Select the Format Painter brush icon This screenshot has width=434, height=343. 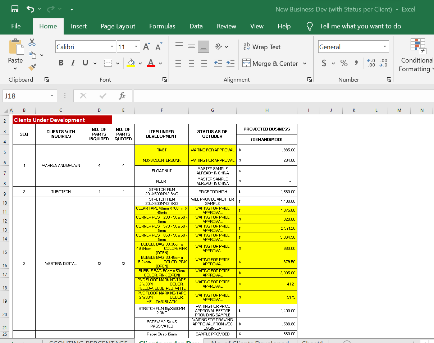pyautogui.click(x=32, y=67)
